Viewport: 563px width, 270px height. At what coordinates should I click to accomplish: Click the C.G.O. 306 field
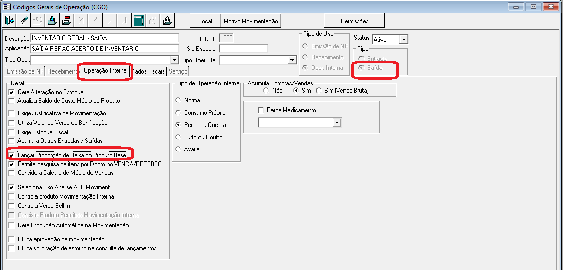pyautogui.click(x=227, y=38)
